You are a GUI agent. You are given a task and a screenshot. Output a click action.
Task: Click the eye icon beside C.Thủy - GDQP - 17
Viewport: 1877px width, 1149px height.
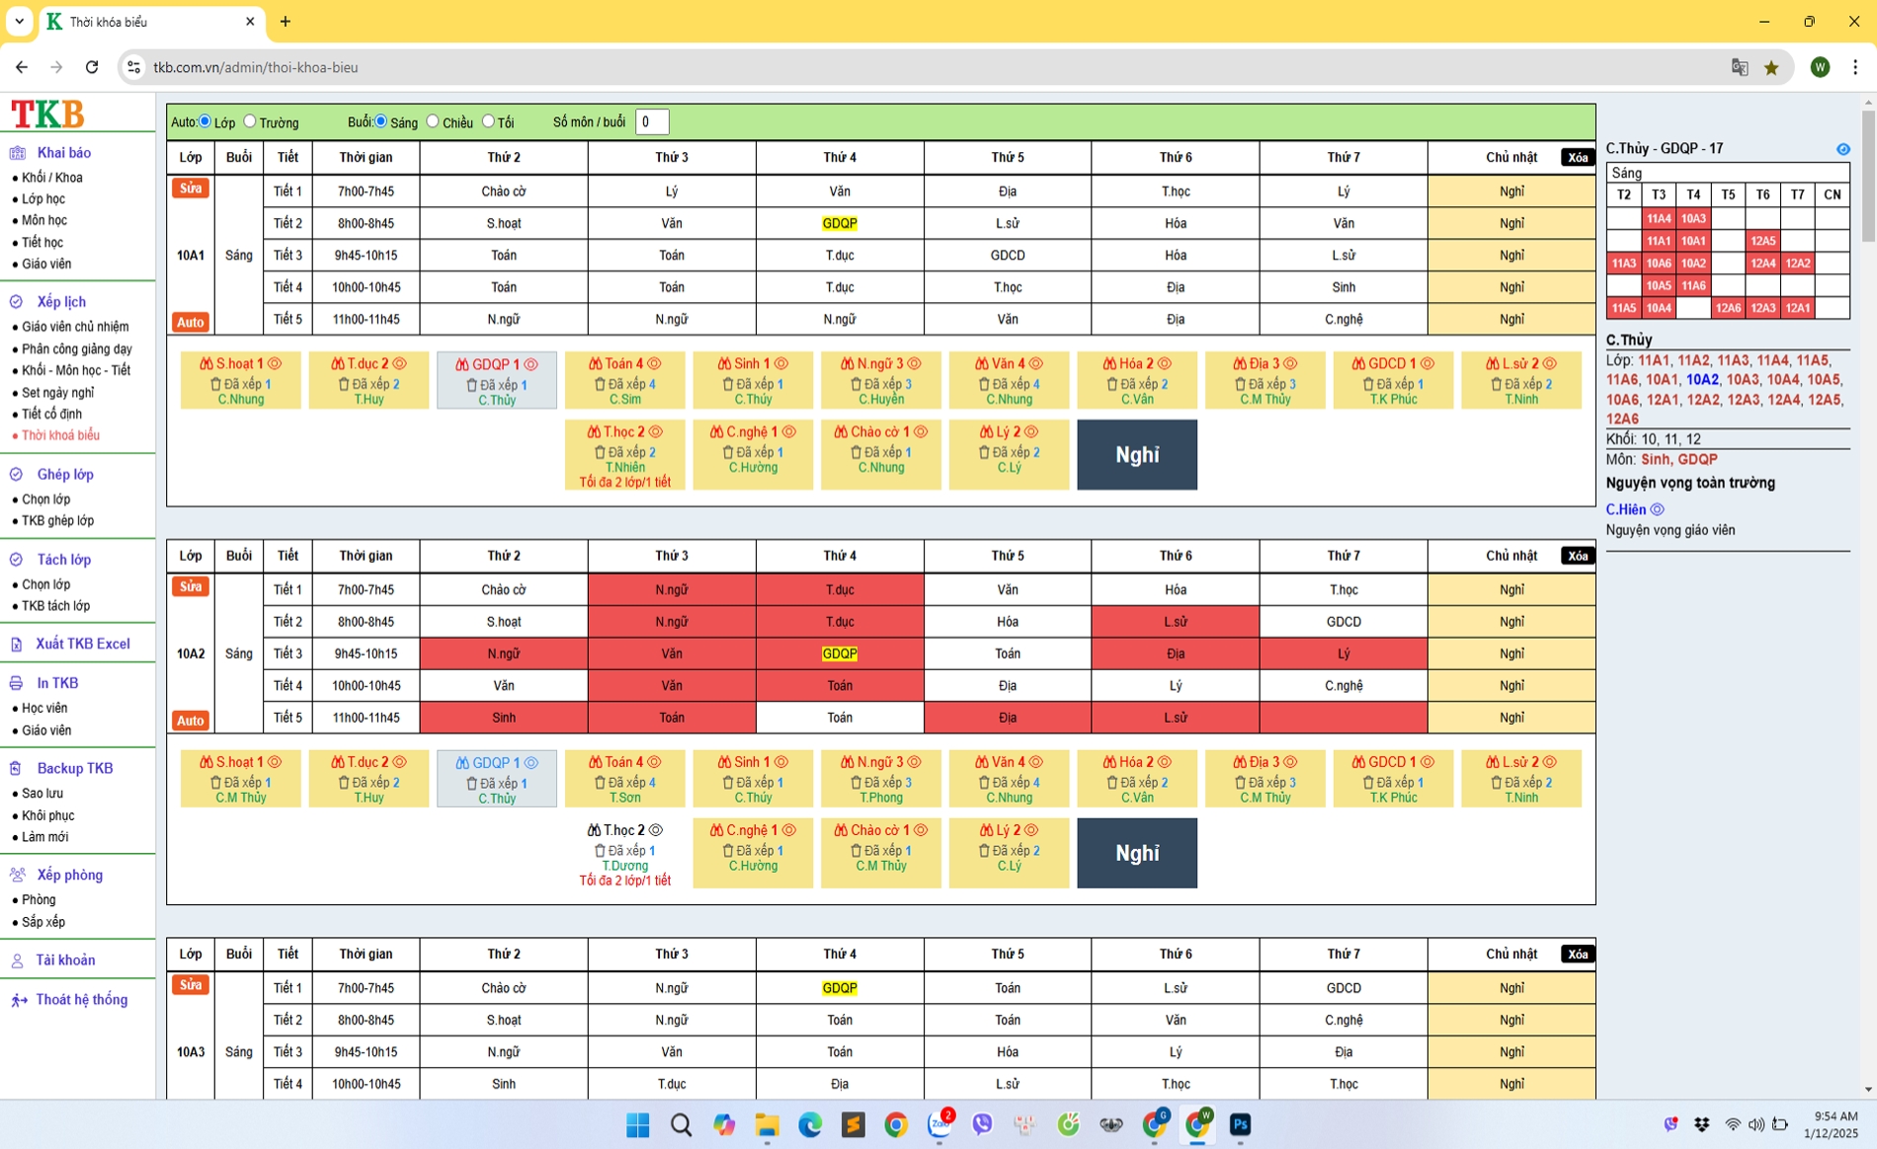coord(1842,149)
